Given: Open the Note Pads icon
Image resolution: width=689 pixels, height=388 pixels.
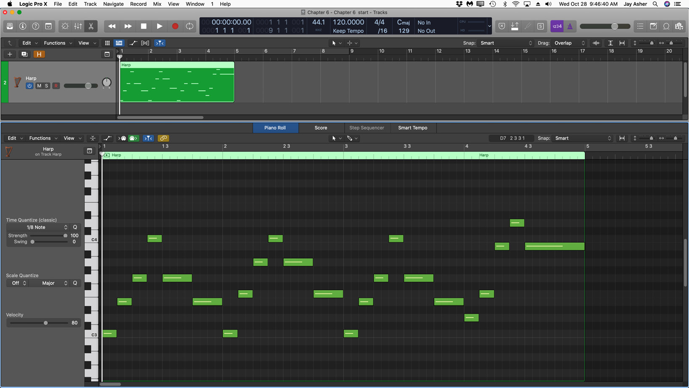Looking at the screenshot, I should (x=653, y=26).
